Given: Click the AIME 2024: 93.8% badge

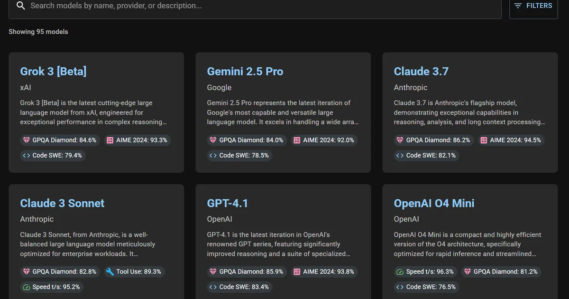Looking at the screenshot, I should (x=324, y=272).
